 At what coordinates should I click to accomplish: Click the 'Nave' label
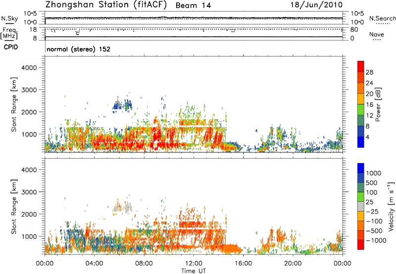[x=377, y=34]
